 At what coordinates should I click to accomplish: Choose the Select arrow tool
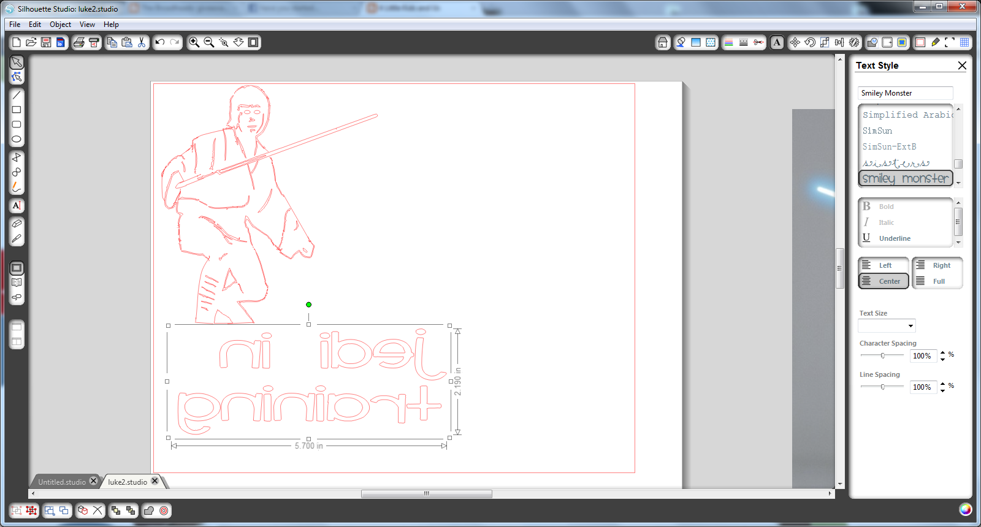coord(17,62)
